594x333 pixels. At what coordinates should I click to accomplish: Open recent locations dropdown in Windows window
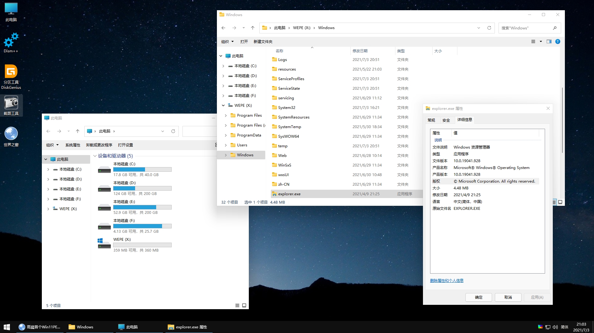(244, 28)
